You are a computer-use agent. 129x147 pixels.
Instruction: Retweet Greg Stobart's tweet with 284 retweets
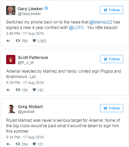click(x=18, y=144)
